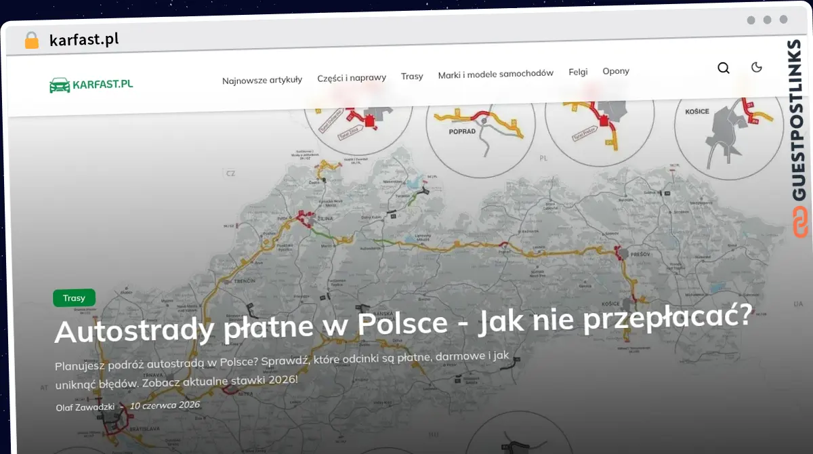The height and width of the screenshot is (454, 813).
Task: Open Marki i modele samochodów menu
Action: (x=495, y=73)
